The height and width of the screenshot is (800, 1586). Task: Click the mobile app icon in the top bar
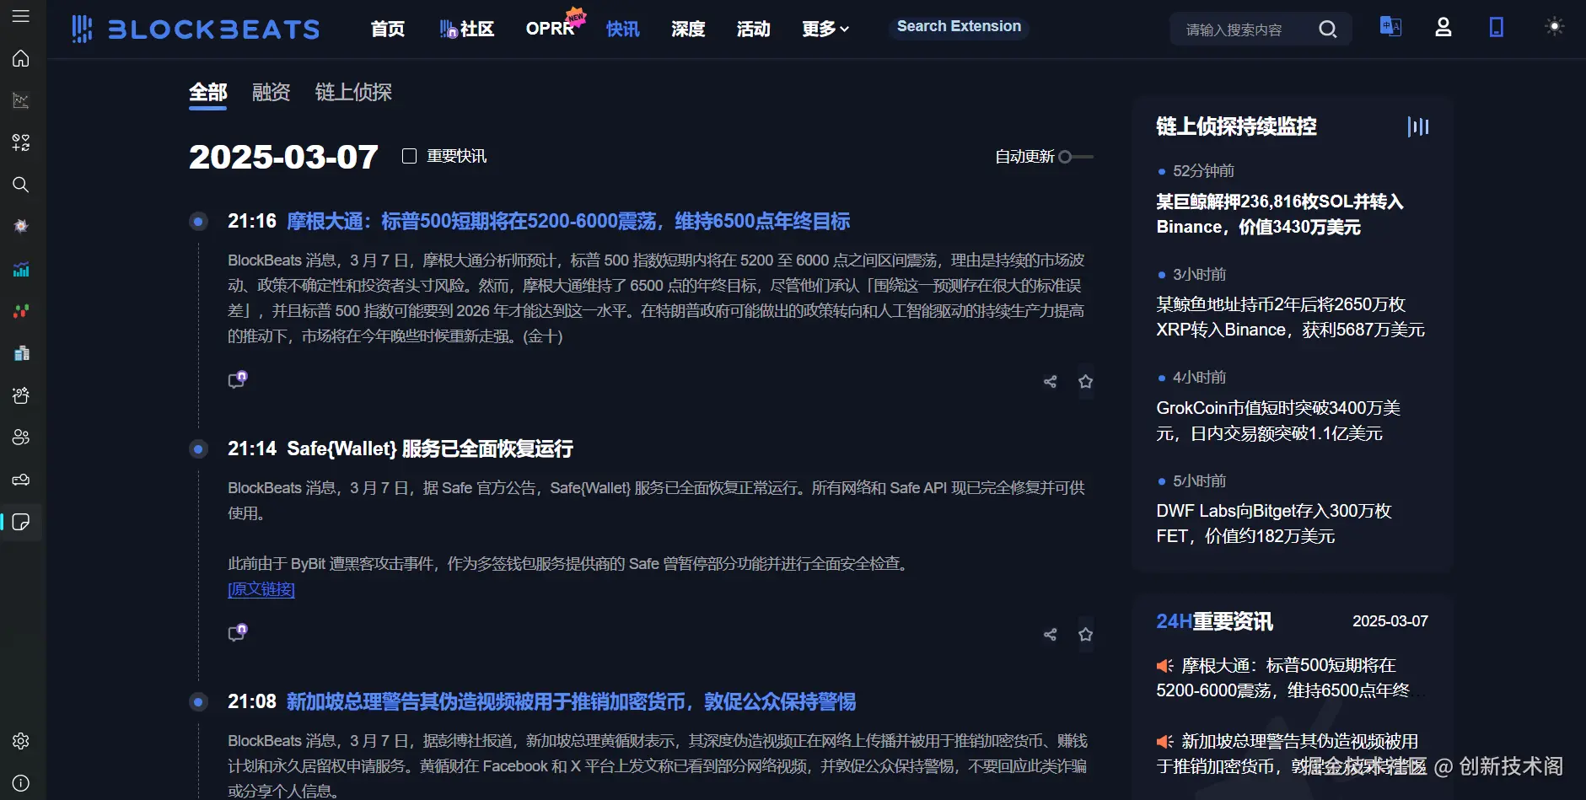(x=1496, y=27)
